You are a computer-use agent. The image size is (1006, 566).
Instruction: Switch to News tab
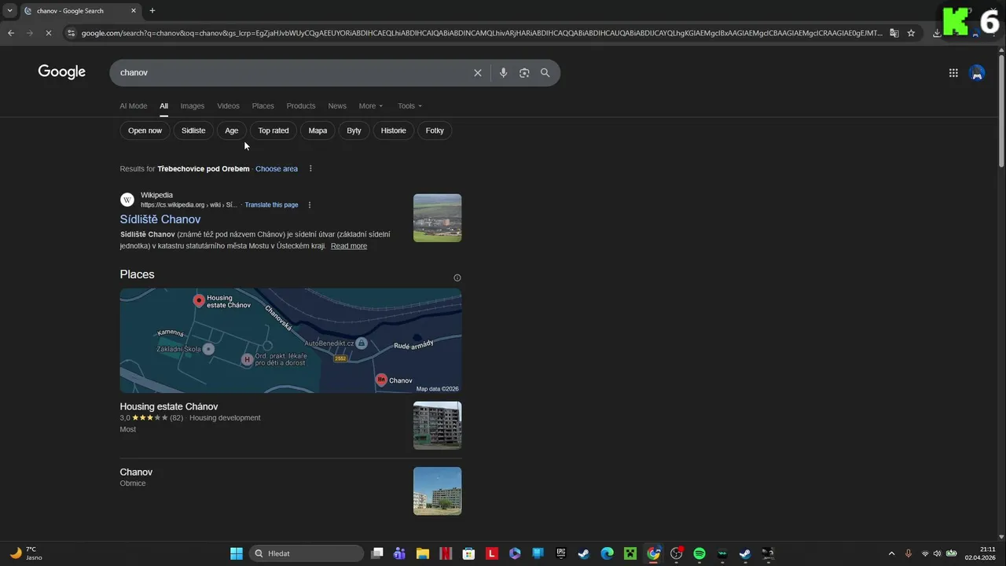click(337, 106)
